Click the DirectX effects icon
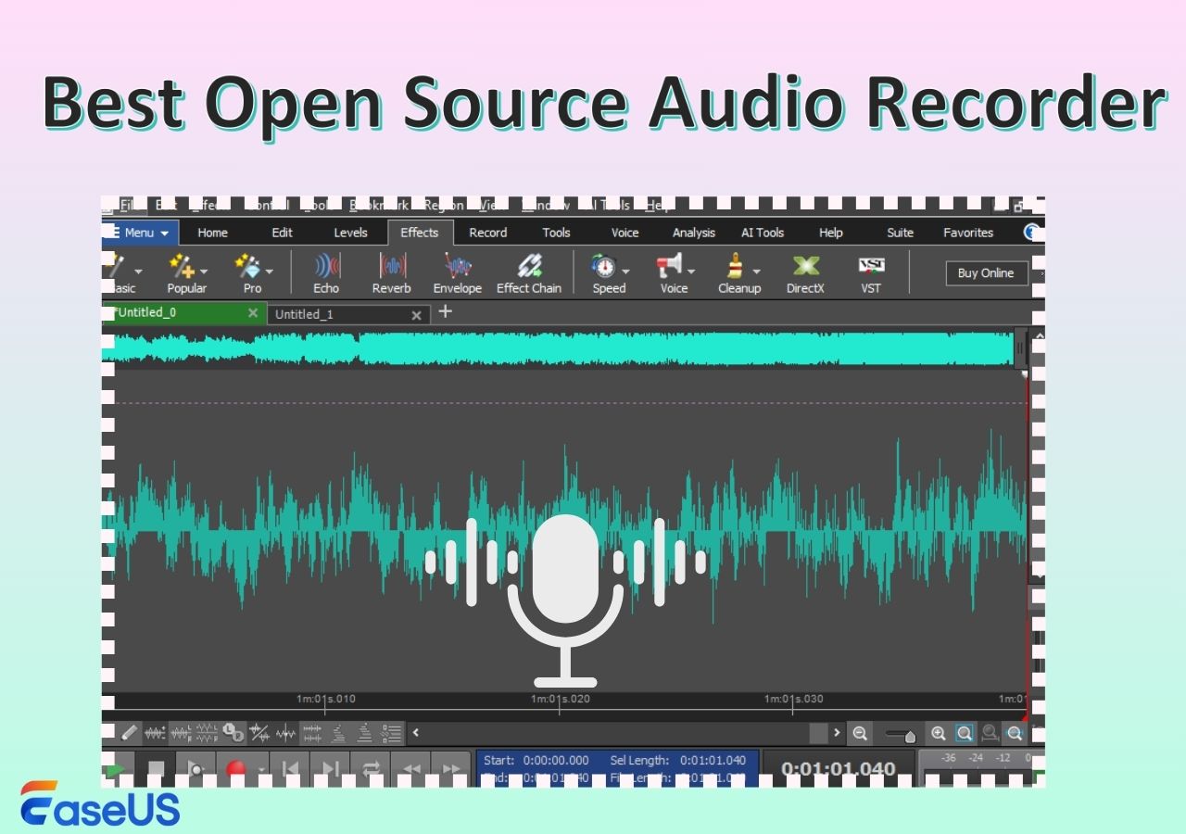The image size is (1186, 834). (x=805, y=273)
